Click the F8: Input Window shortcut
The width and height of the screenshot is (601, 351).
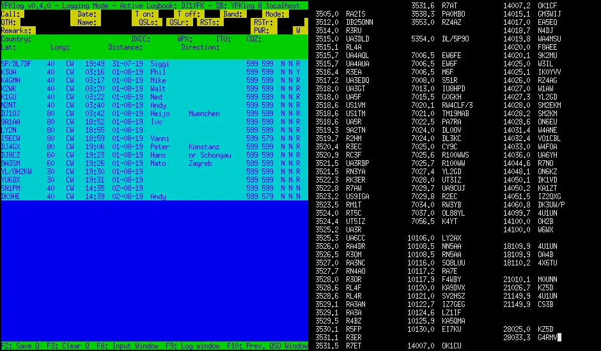(127, 346)
